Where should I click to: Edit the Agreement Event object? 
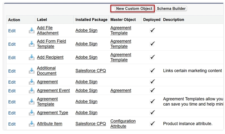pyautogui.click(x=12, y=91)
